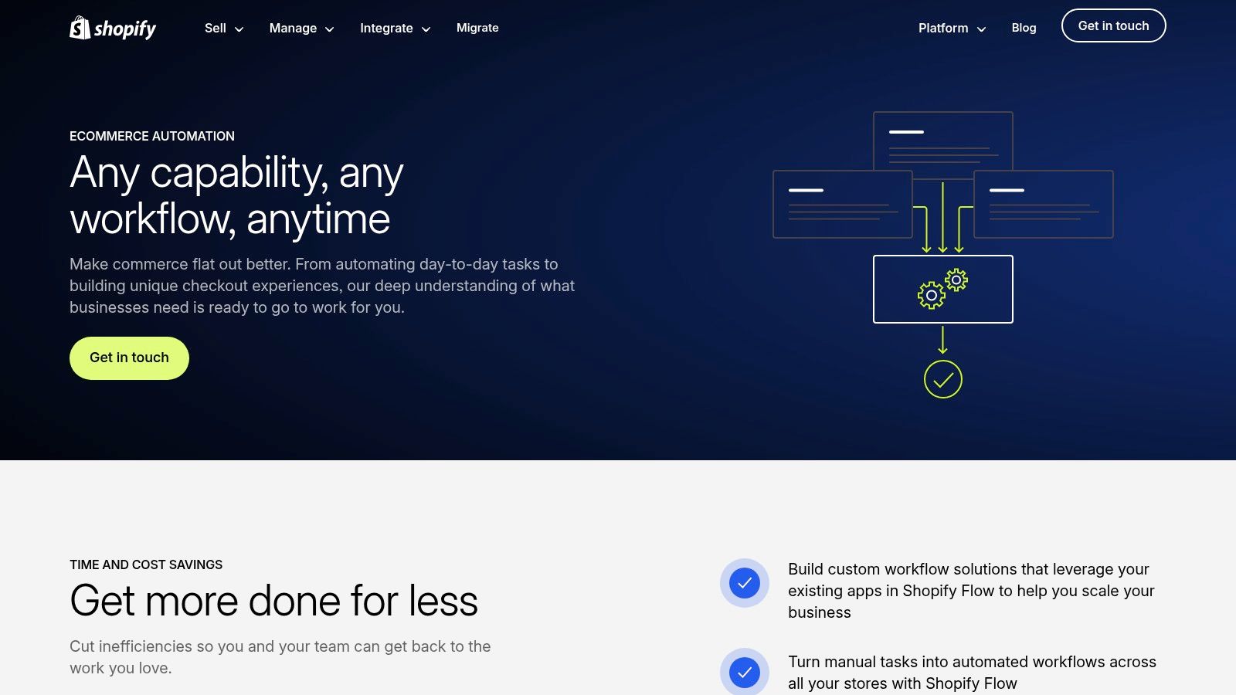Click the blue check beside Build custom workflow
This screenshot has width=1236, height=695.
[x=745, y=583]
